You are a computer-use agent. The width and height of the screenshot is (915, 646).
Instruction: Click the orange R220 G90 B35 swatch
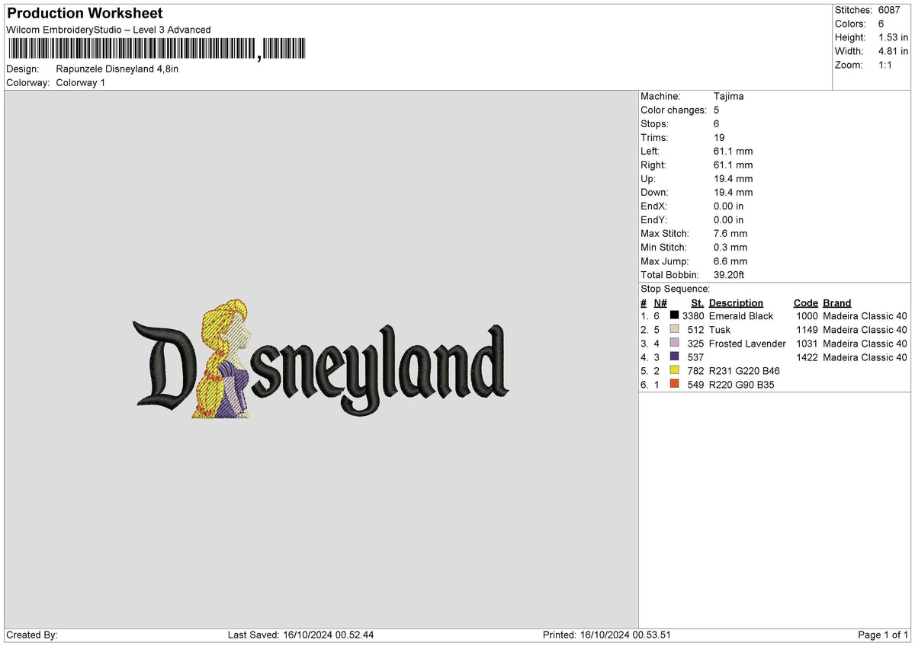(674, 384)
